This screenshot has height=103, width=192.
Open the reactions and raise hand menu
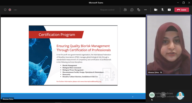(x=139, y=10)
